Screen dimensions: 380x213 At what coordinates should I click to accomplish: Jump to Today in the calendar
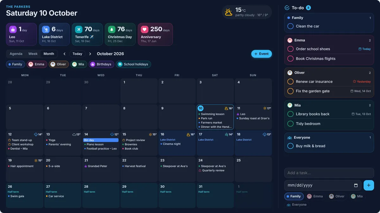(77, 54)
